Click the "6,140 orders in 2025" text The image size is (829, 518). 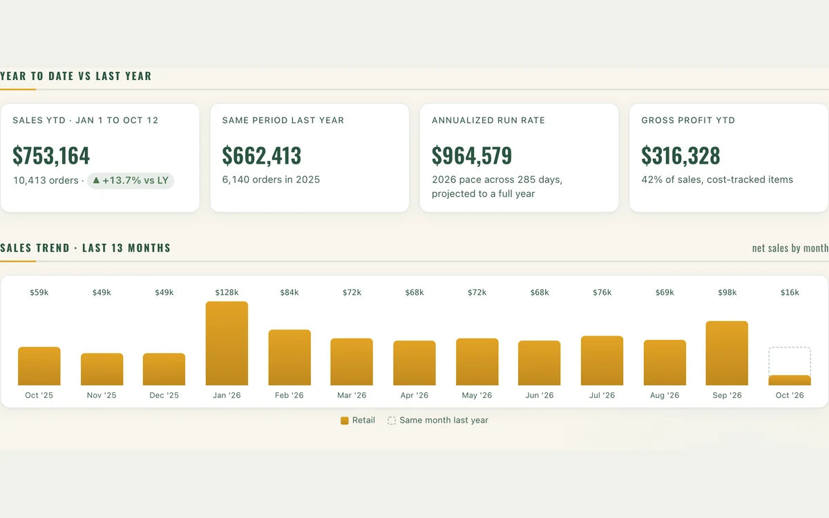271,180
